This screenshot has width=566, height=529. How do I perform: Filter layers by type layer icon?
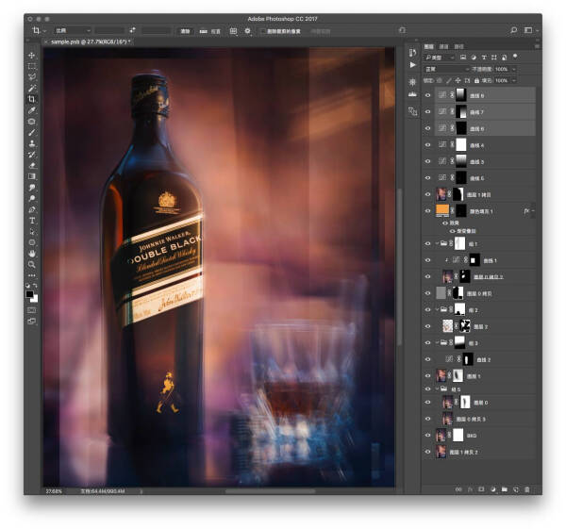point(484,58)
